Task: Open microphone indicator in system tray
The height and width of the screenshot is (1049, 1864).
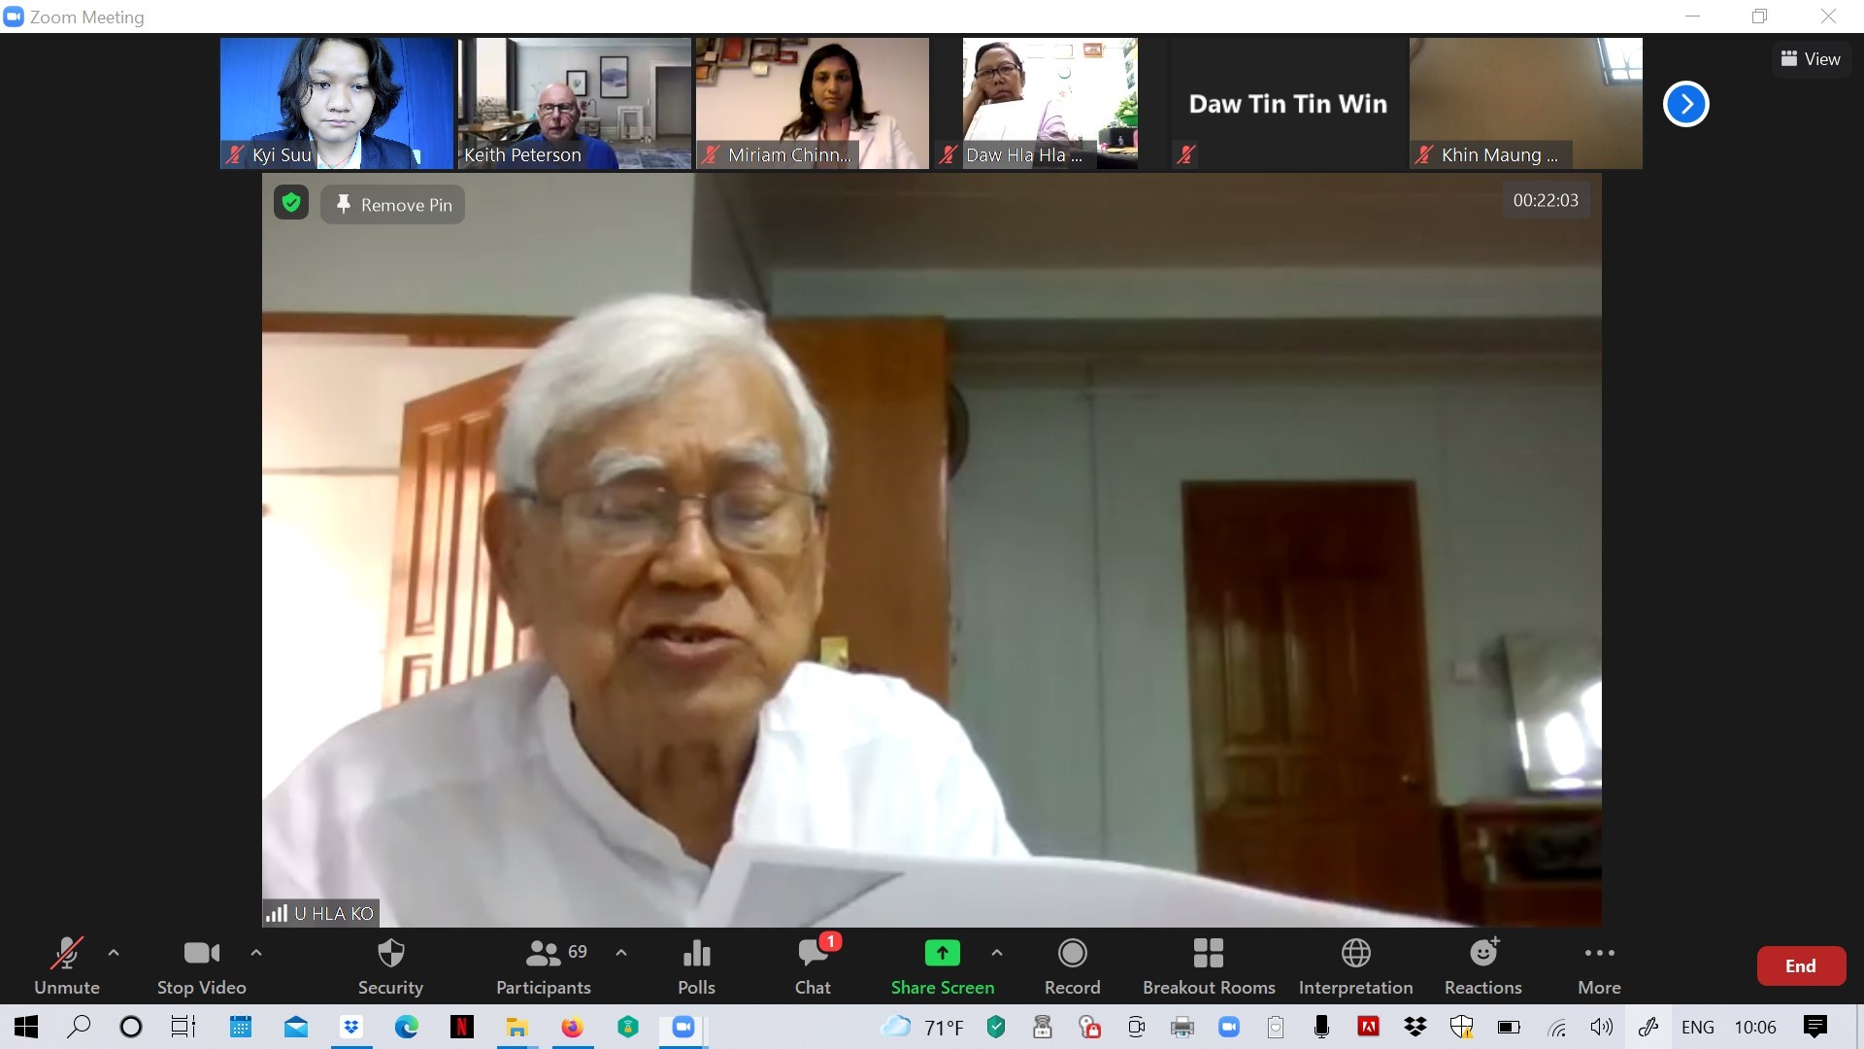Action: pyautogui.click(x=1321, y=1027)
